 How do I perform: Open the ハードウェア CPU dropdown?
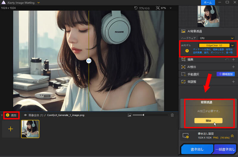[217, 38]
